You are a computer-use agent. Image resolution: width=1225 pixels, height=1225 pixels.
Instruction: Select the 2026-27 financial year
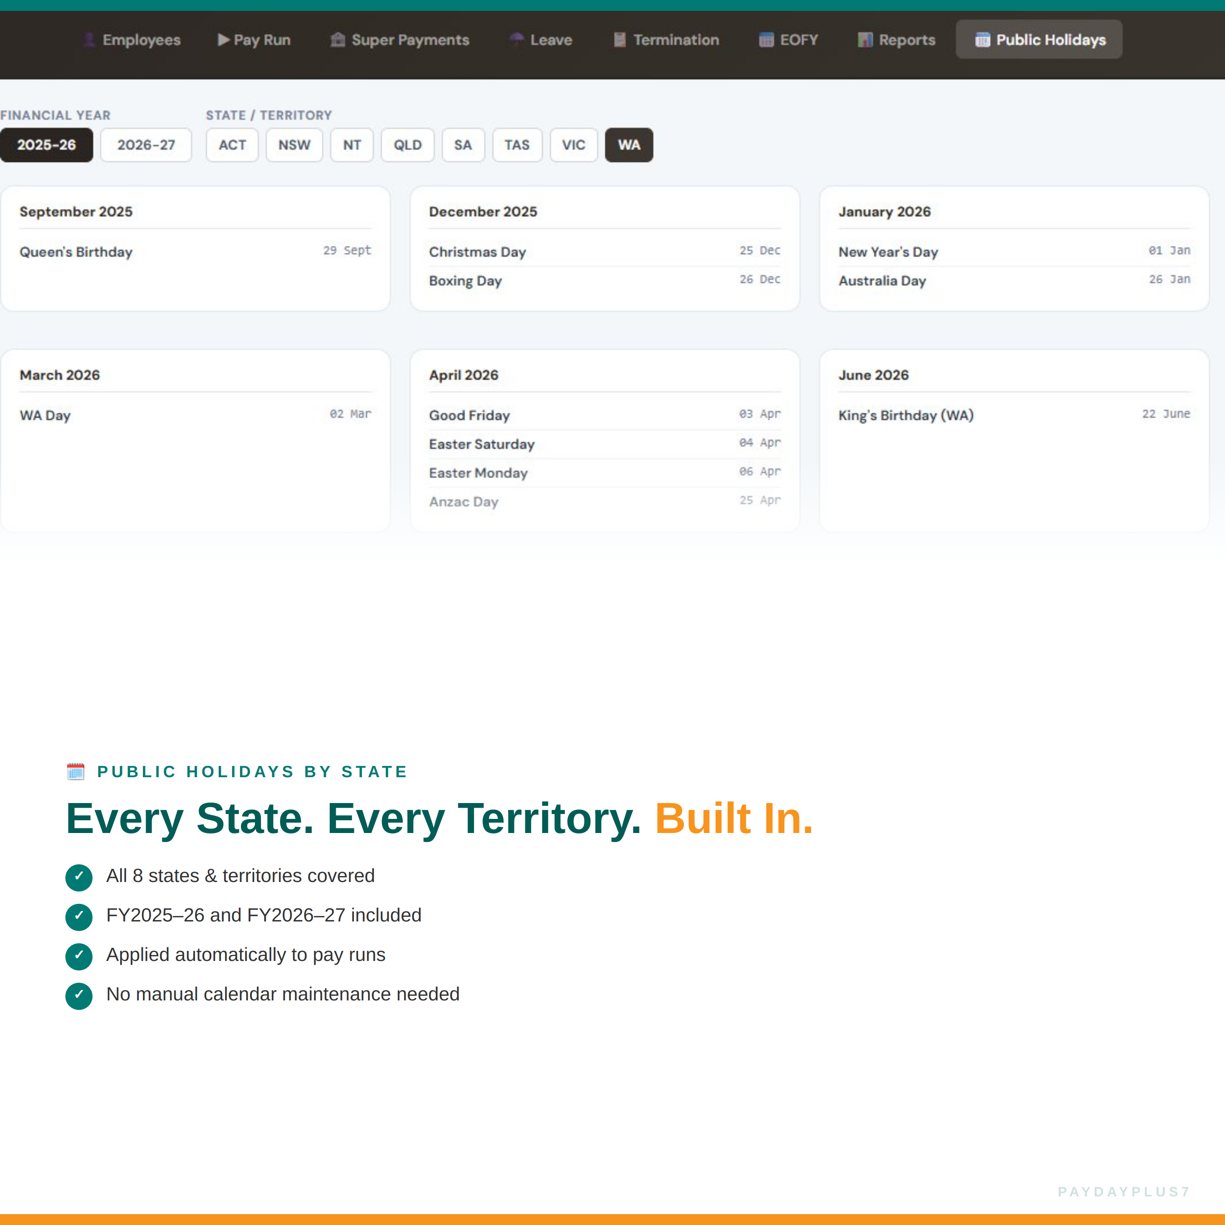[146, 145]
